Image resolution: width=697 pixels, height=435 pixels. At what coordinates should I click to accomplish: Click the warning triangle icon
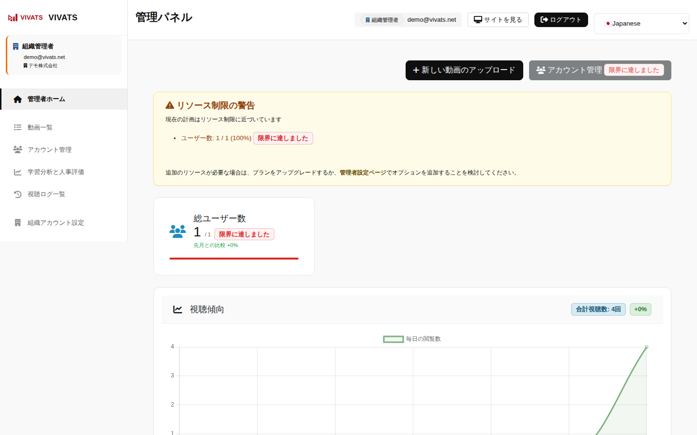[x=170, y=105]
